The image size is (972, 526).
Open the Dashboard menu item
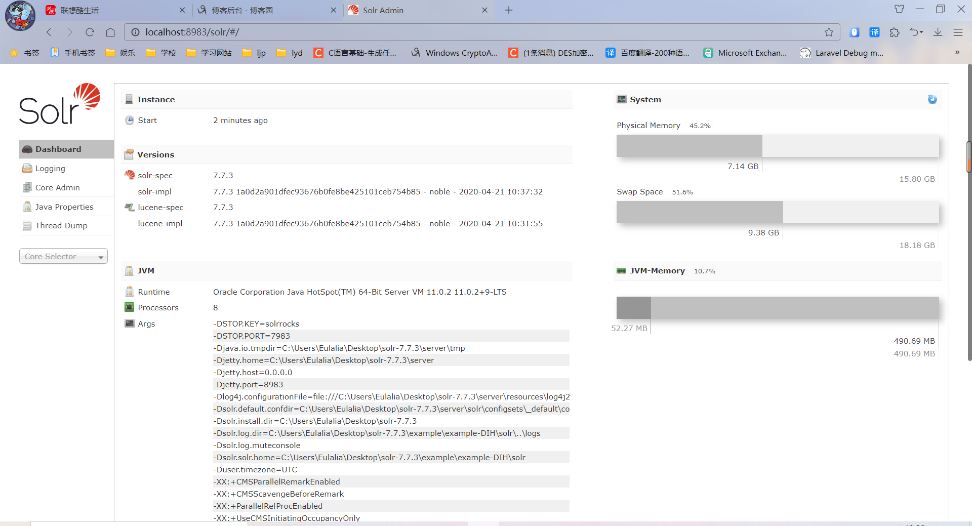tap(66, 149)
